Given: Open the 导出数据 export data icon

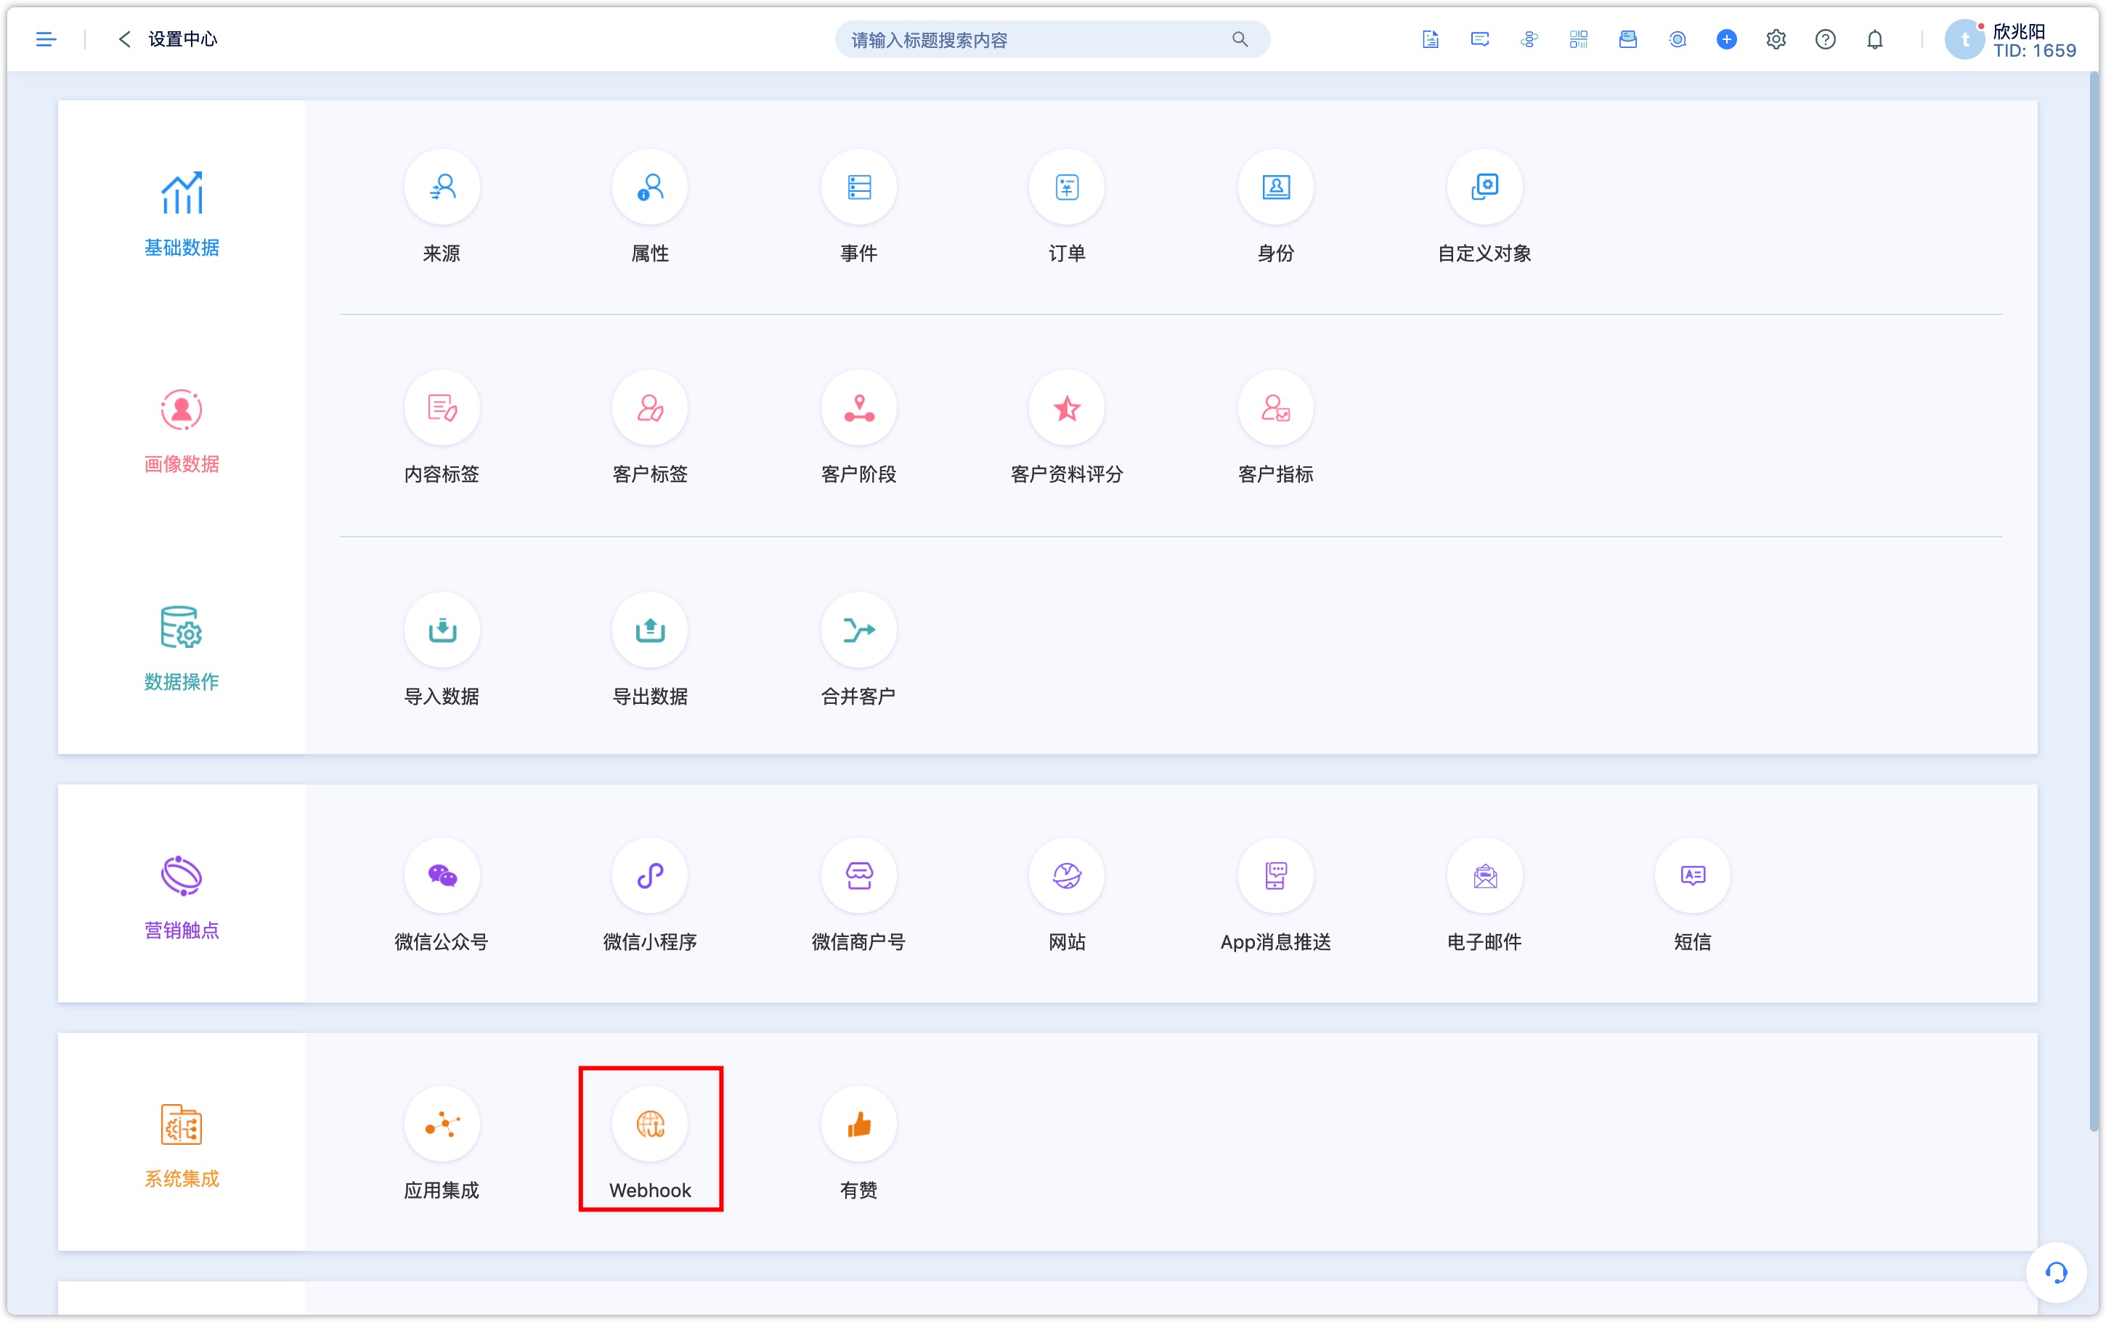Looking at the screenshot, I should click(650, 630).
